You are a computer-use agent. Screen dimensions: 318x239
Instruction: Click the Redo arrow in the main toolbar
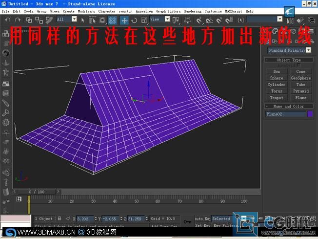tap(18, 20)
